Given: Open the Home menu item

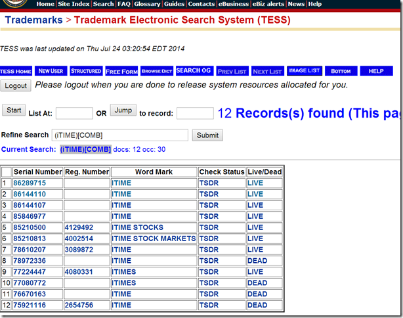Looking at the screenshot, I should point(45,4).
